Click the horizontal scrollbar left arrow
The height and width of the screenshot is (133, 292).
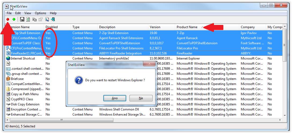click(7, 120)
